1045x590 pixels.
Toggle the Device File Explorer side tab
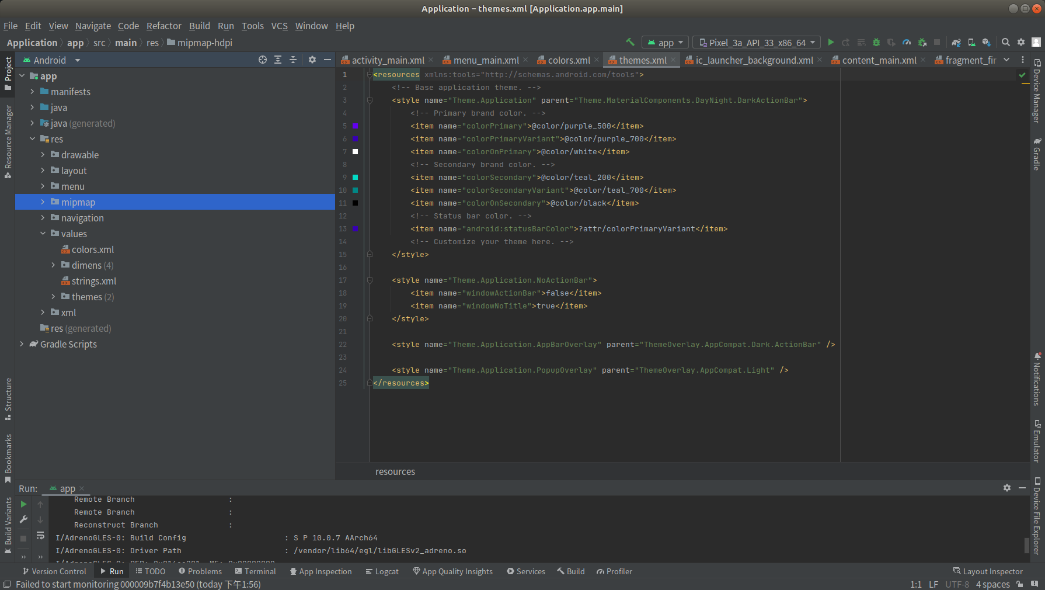coord(1037,516)
